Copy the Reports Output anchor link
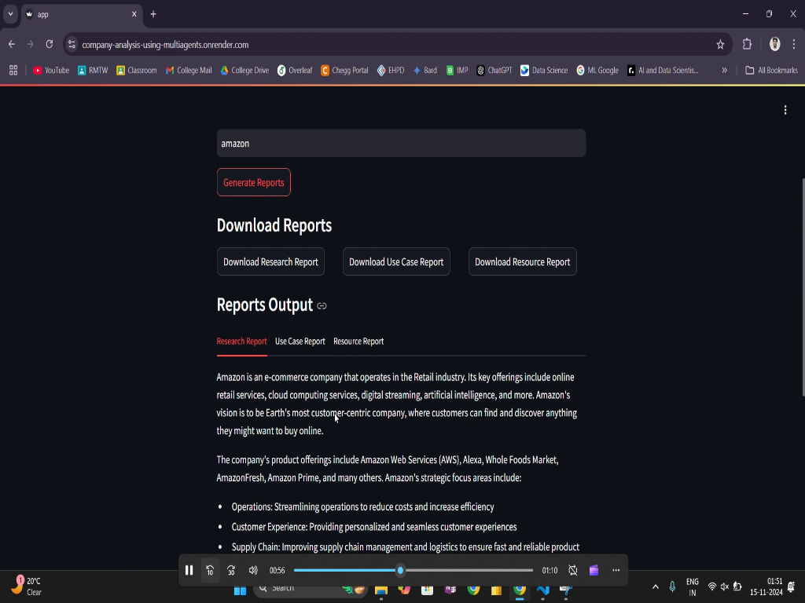The image size is (805, 603). (322, 306)
